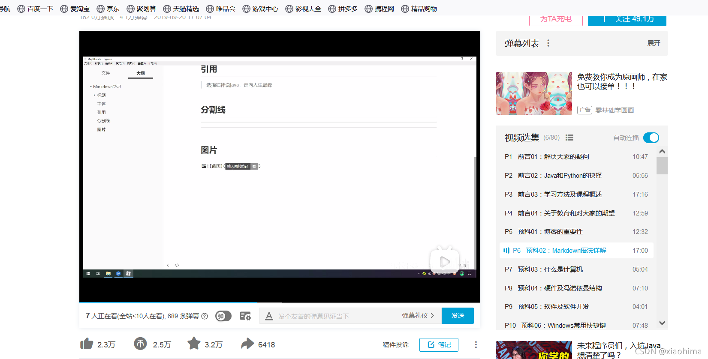
Task: Click the 发送 send button
Action: 458,316
